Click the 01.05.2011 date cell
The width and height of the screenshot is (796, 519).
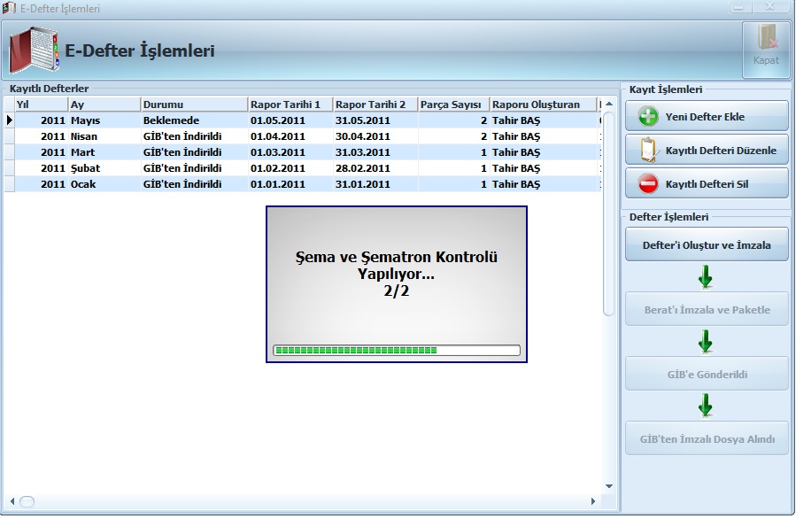pos(290,120)
